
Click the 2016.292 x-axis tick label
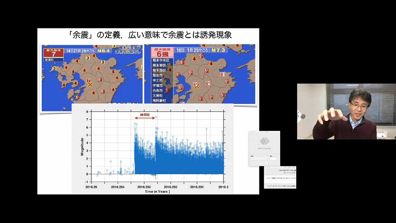pos(170,187)
